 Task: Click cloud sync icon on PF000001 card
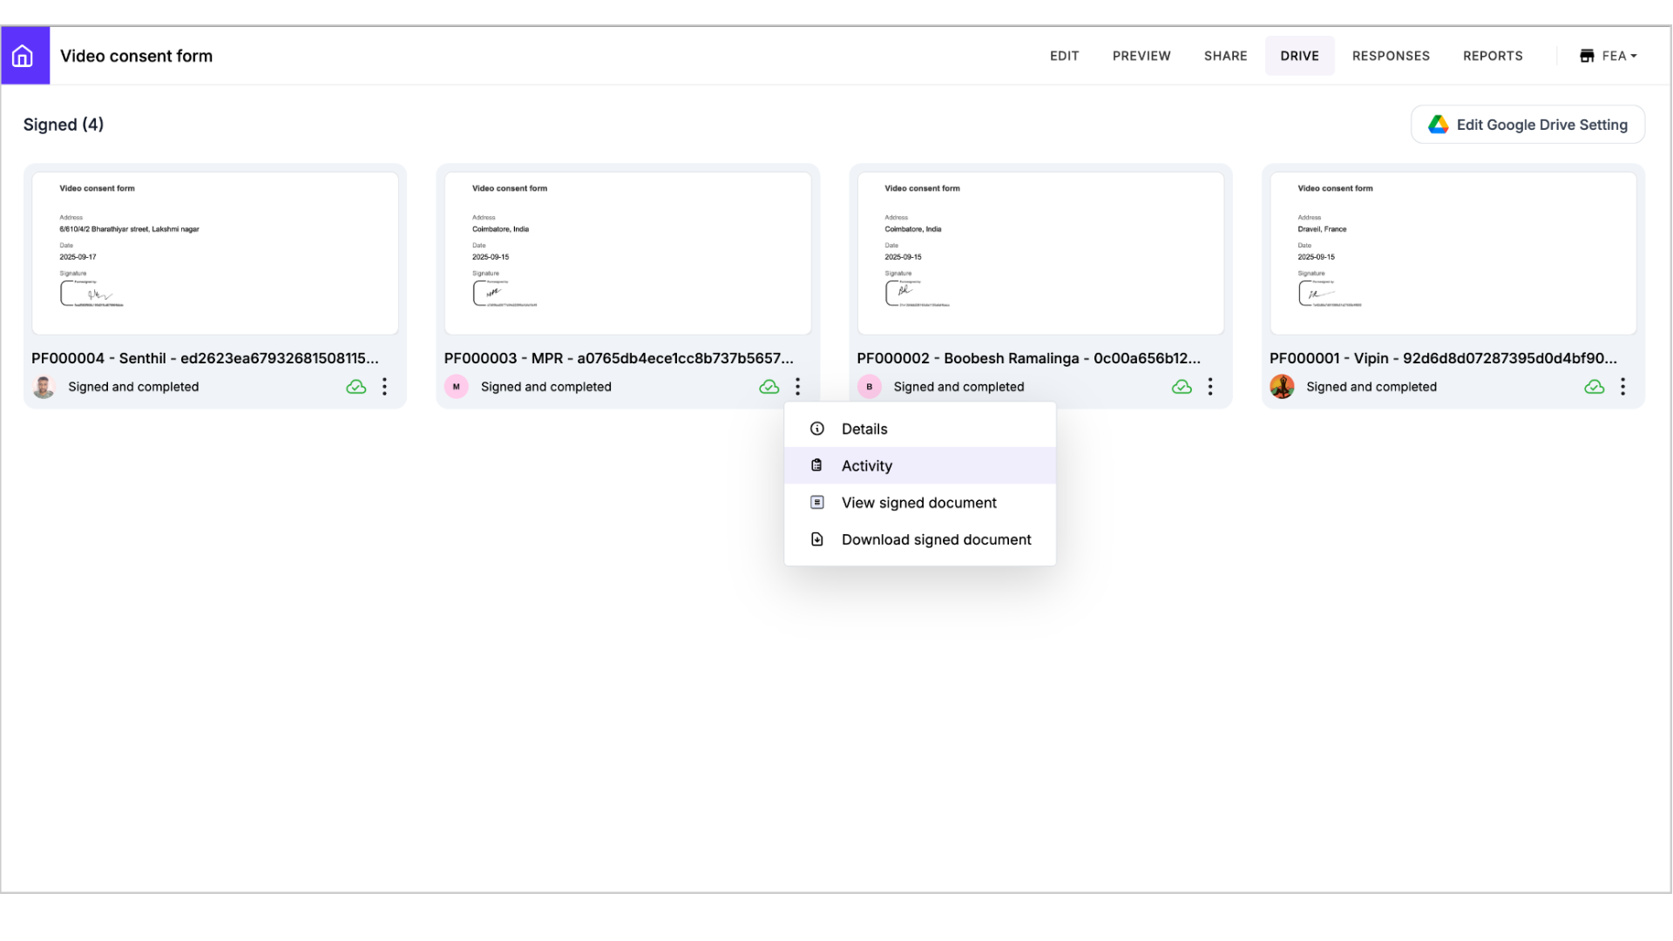(x=1595, y=387)
